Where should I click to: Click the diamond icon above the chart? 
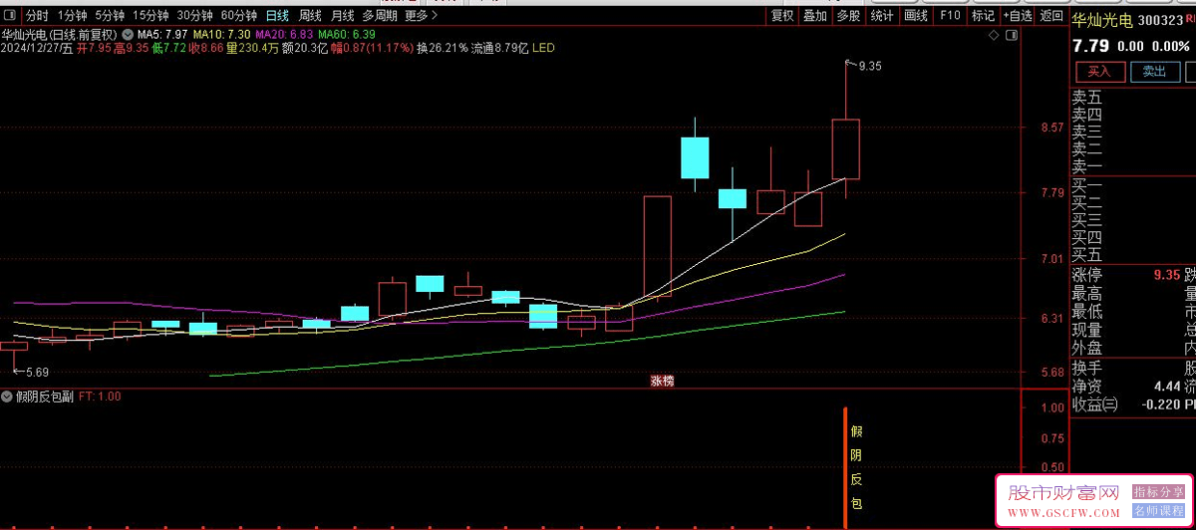pos(994,35)
